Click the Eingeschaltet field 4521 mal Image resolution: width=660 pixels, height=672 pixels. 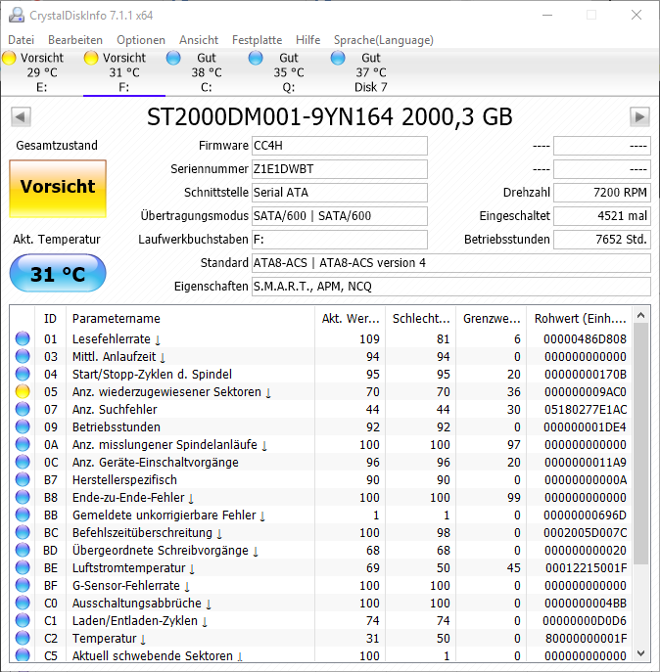pos(602,215)
